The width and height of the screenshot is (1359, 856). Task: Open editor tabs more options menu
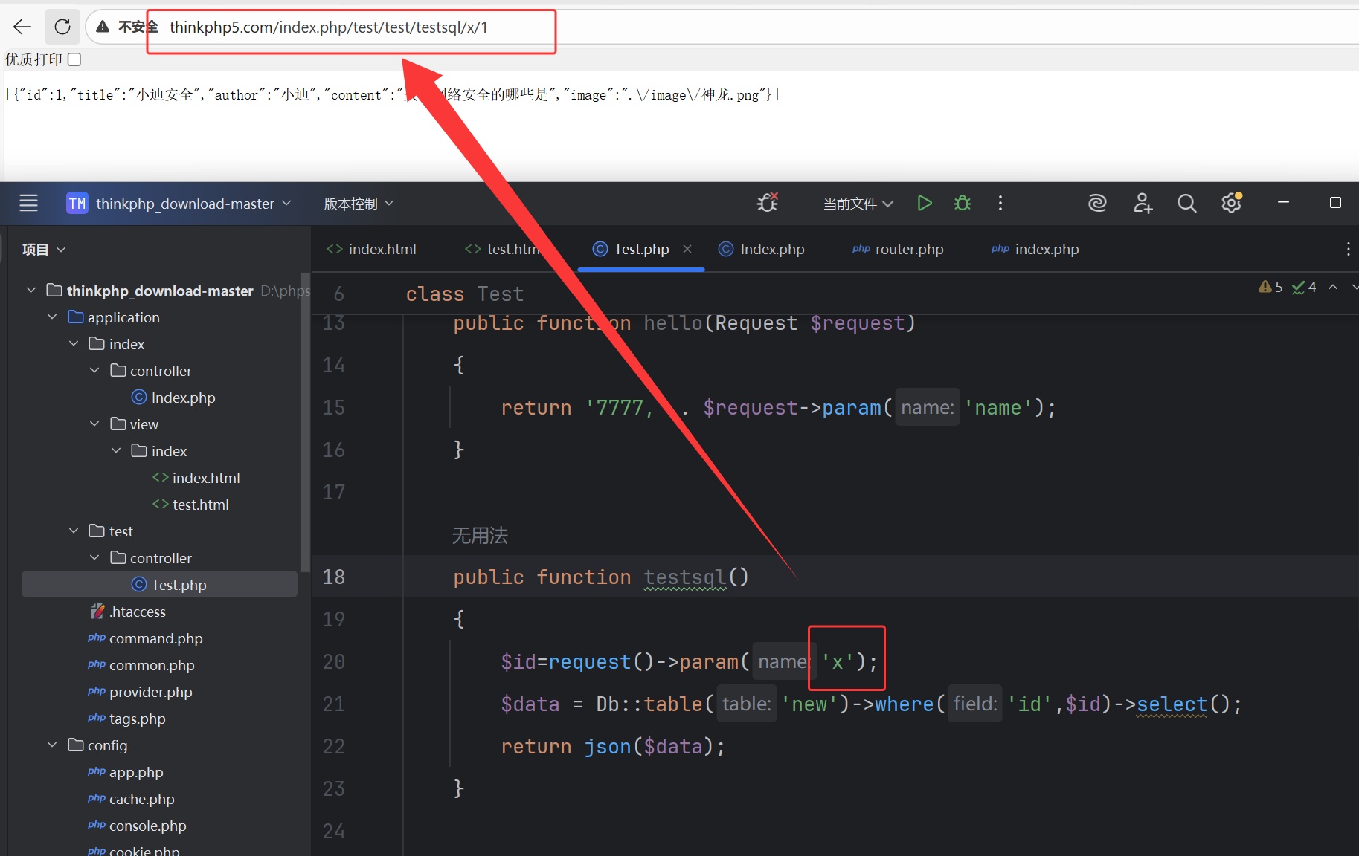(1348, 249)
